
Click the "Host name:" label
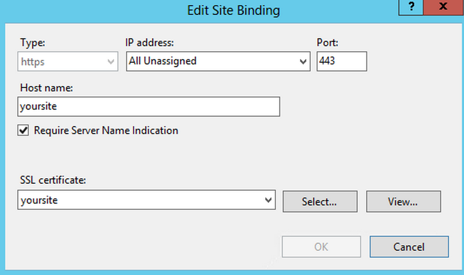(45, 88)
